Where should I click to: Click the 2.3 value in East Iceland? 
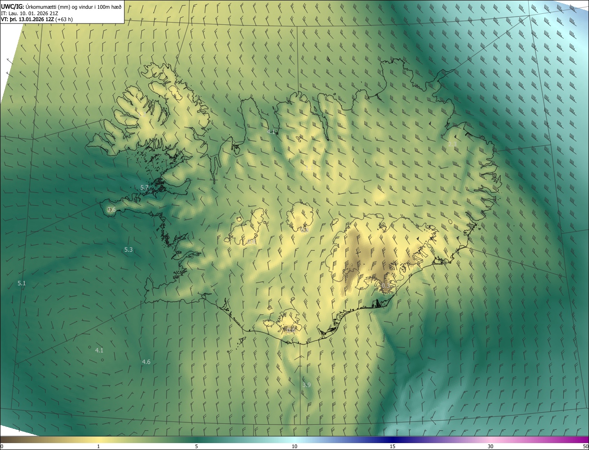[452, 144]
